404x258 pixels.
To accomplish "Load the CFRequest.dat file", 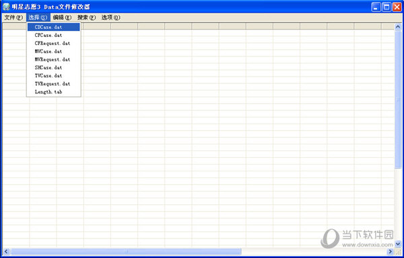I will (54, 43).
